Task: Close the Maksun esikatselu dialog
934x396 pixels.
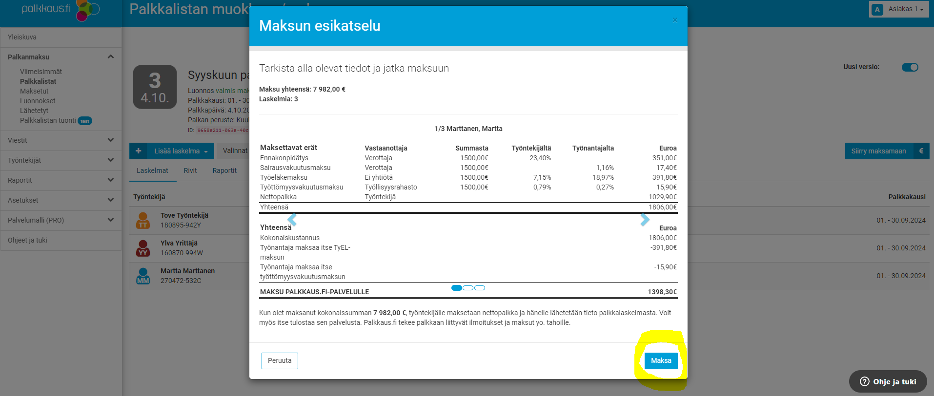Action: click(x=675, y=20)
